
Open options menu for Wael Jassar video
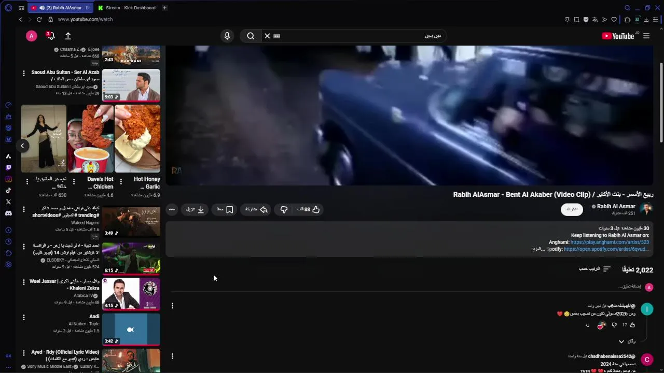click(23, 282)
